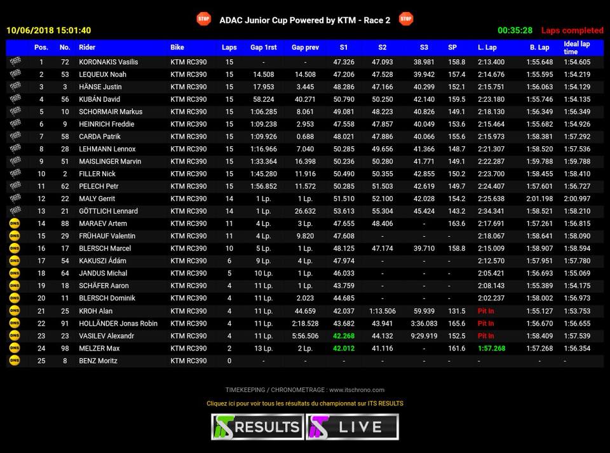
Task: Click the checkered flag for MALY Gerrit
Action: [15, 199]
